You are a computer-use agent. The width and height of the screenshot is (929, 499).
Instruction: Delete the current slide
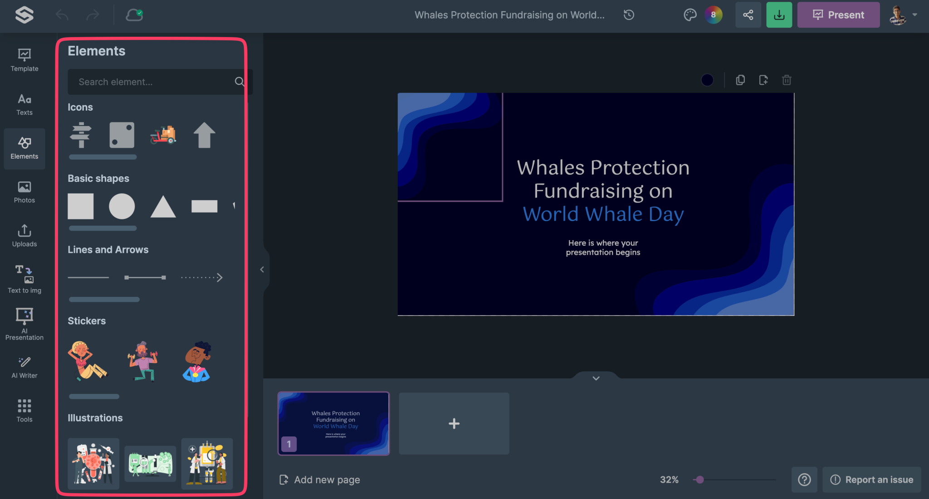coord(787,80)
